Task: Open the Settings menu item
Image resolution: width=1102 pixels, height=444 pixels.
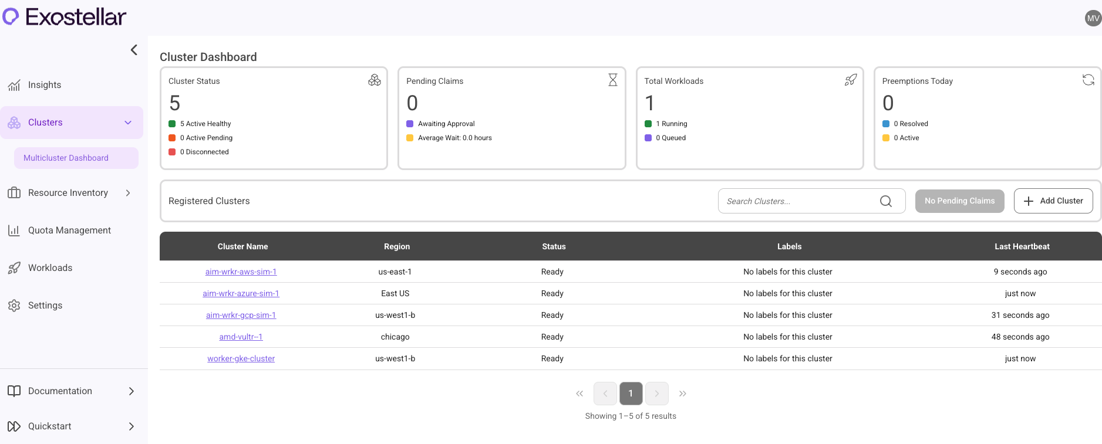Action: click(x=45, y=306)
